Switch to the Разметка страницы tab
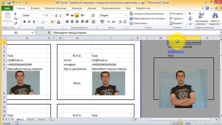Screen dimensions: 222x125 click(x=55, y=8)
